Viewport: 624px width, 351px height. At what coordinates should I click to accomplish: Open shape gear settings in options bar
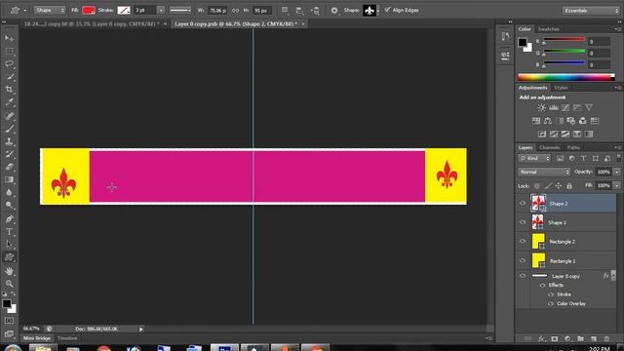334,11
